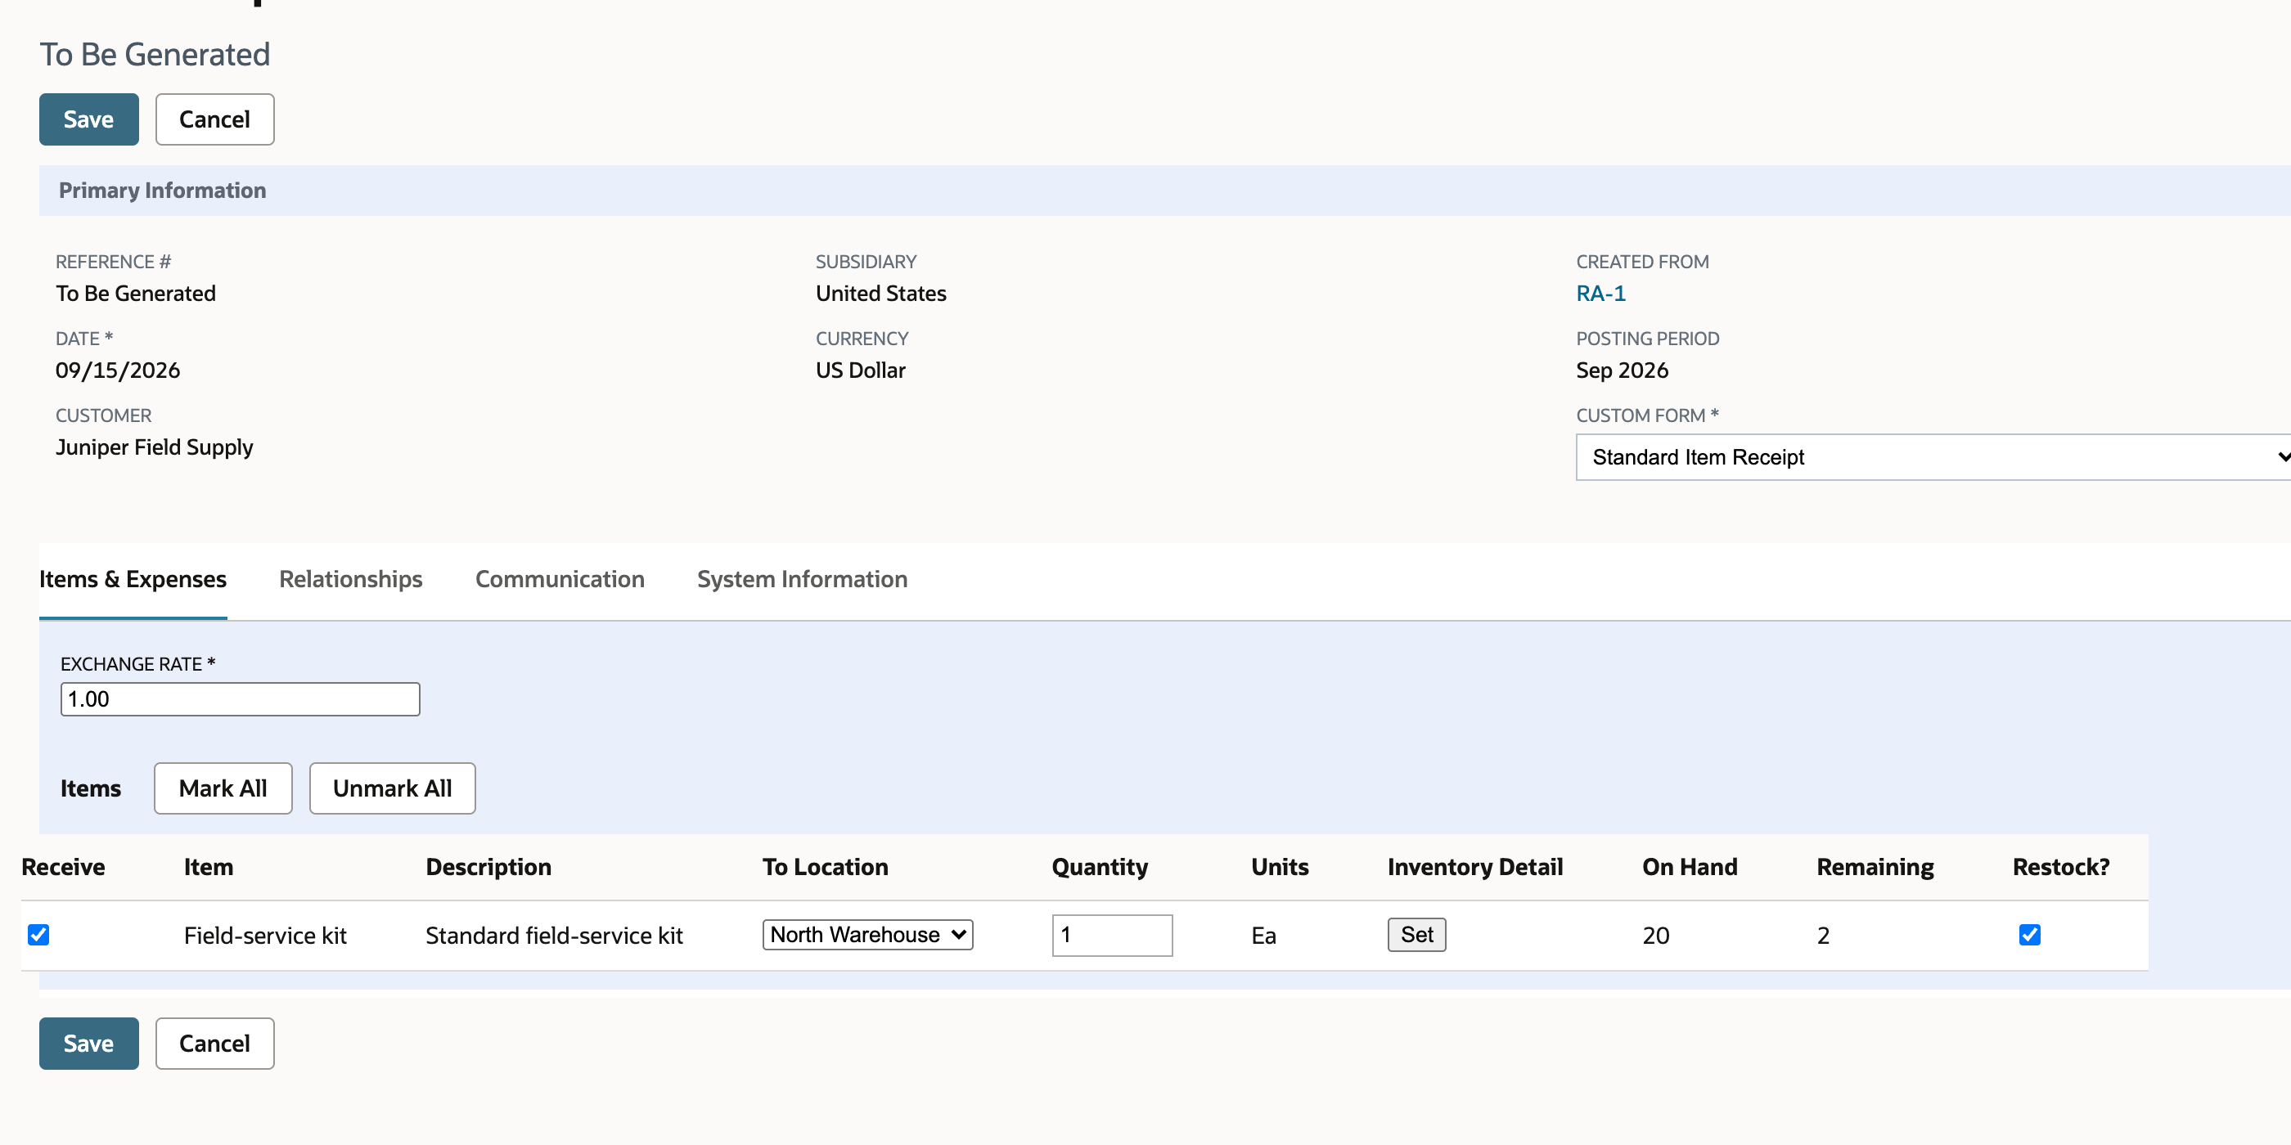Click the top Cancel button
The width and height of the screenshot is (2291, 1145).
tap(214, 119)
